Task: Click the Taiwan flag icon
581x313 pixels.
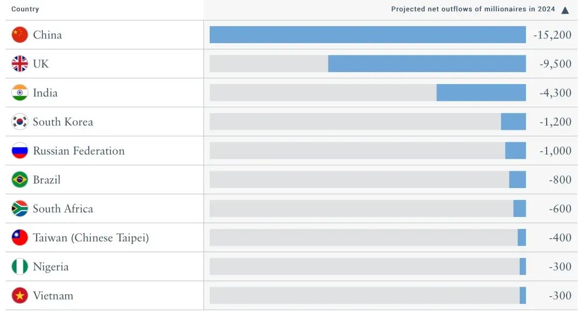Action: click(x=20, y=238)
